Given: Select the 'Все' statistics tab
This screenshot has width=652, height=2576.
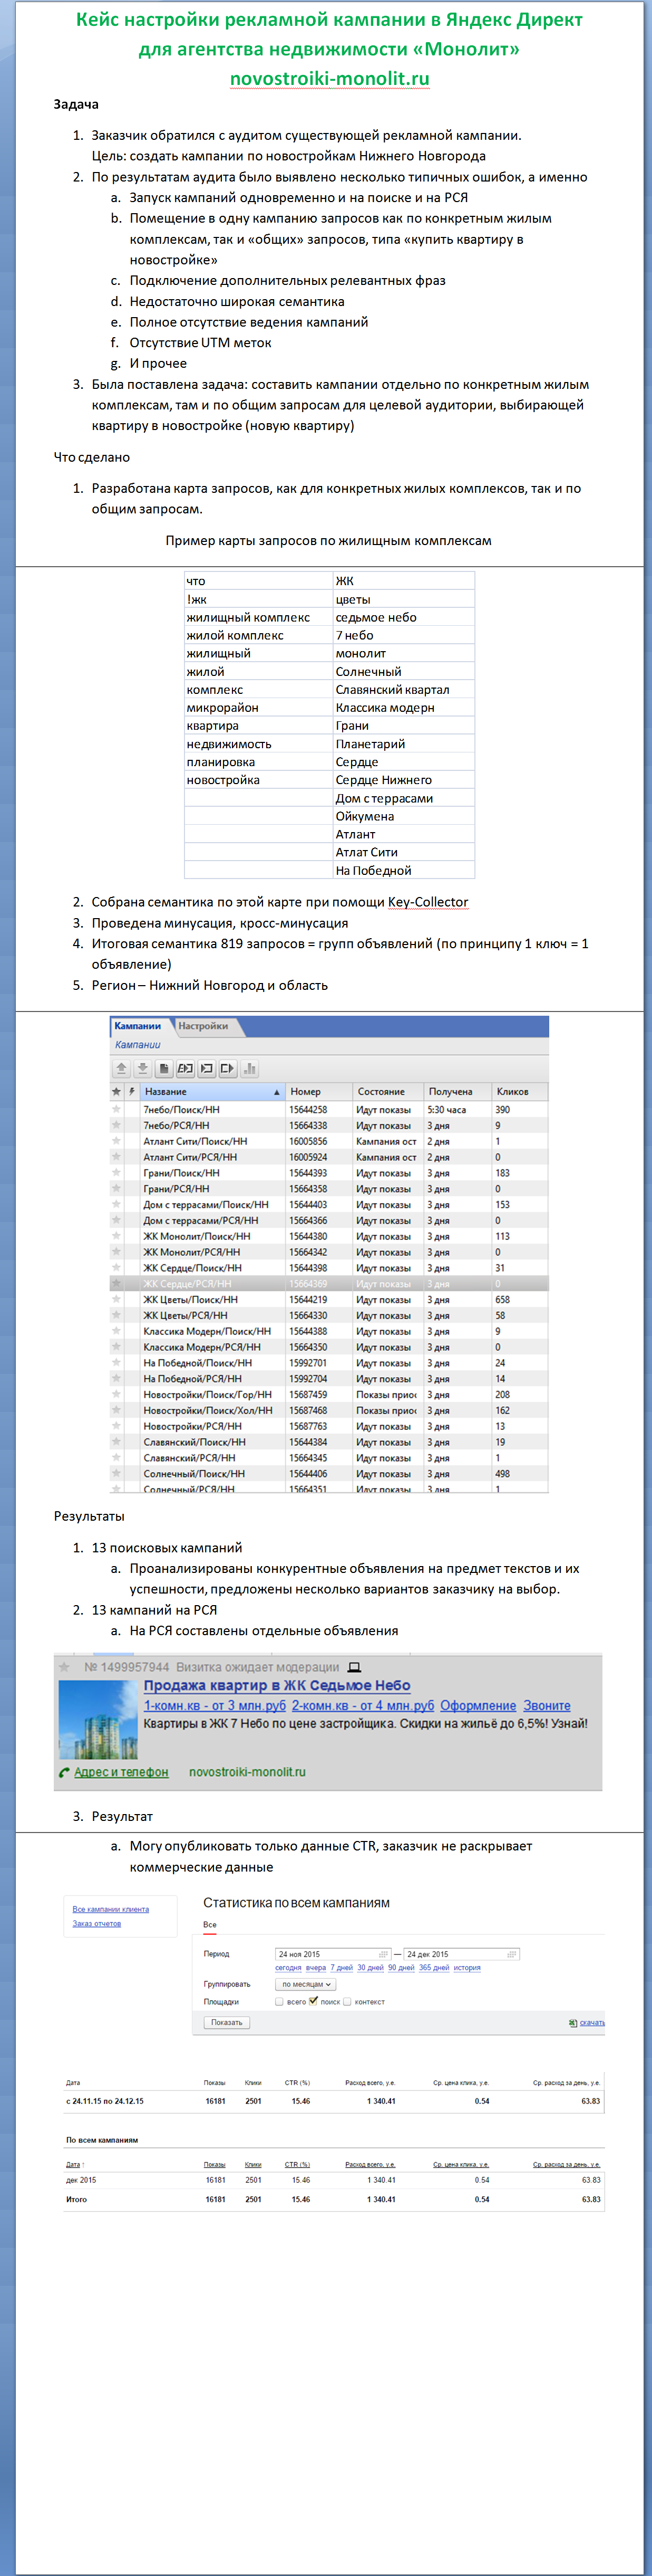Looking at the screenshot, I should pos(210,1925).
